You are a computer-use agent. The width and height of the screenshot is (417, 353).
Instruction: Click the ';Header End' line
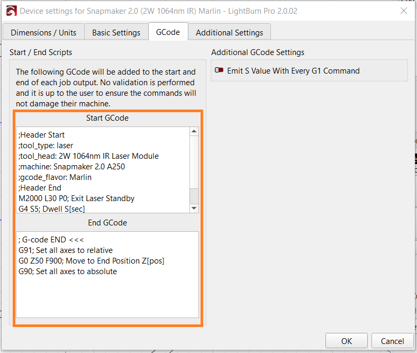point(40,188)
